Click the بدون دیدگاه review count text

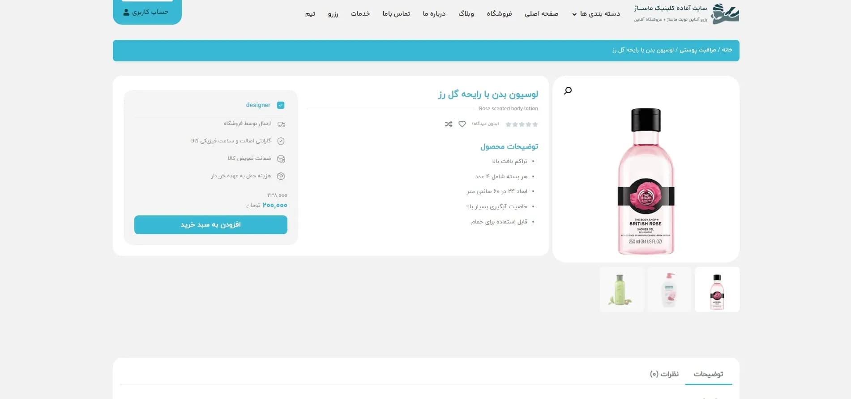click(x=485, y=124)
